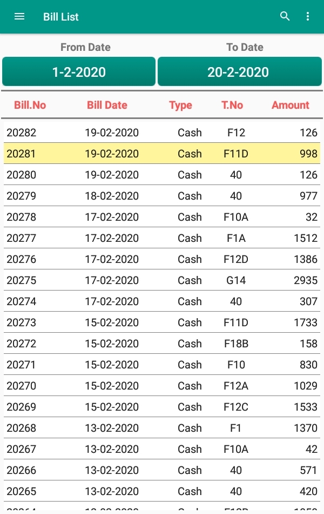Tap the Bill Date column header

pyautogui.click(x=107, y=105)
